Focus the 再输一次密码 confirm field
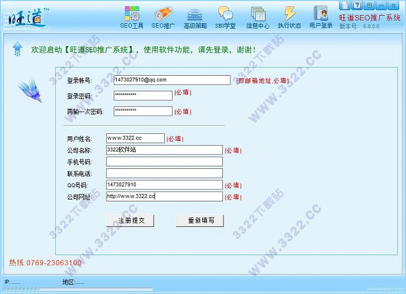Image resolution: width=406 pixels, height=294 pixels. tap(143, 111)
